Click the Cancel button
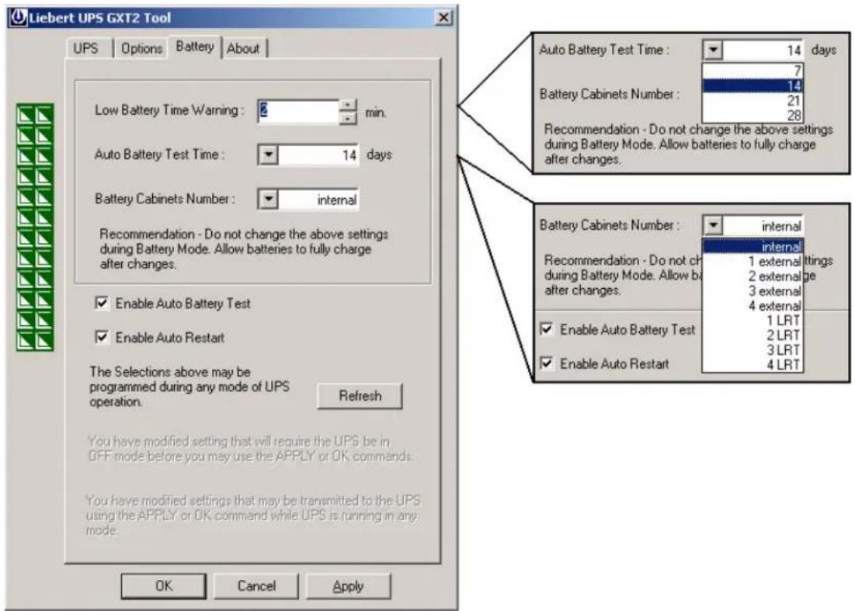855x611 pixels. pos(256,586)
